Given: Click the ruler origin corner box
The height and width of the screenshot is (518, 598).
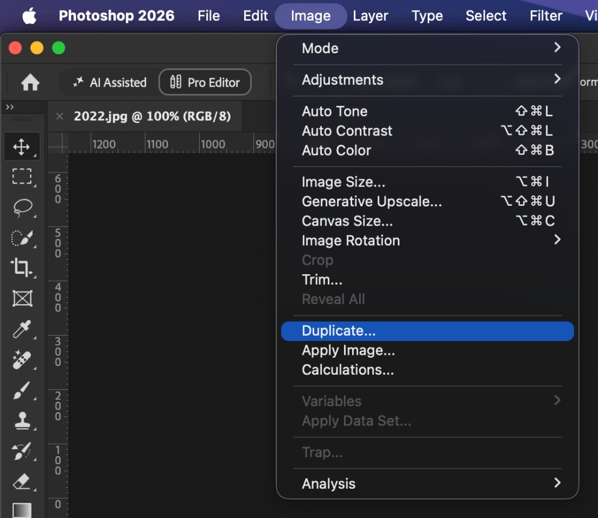Looking at the screenshot, I should click(x=58, y=143).
